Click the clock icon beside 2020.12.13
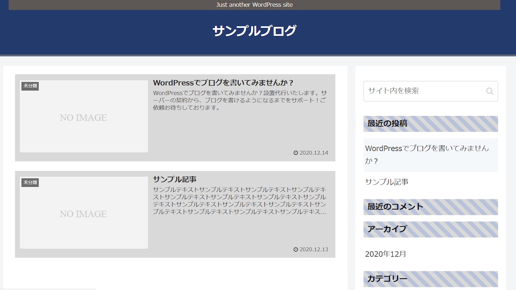Screen dimensions: 516x290 (x=296, y=249)
